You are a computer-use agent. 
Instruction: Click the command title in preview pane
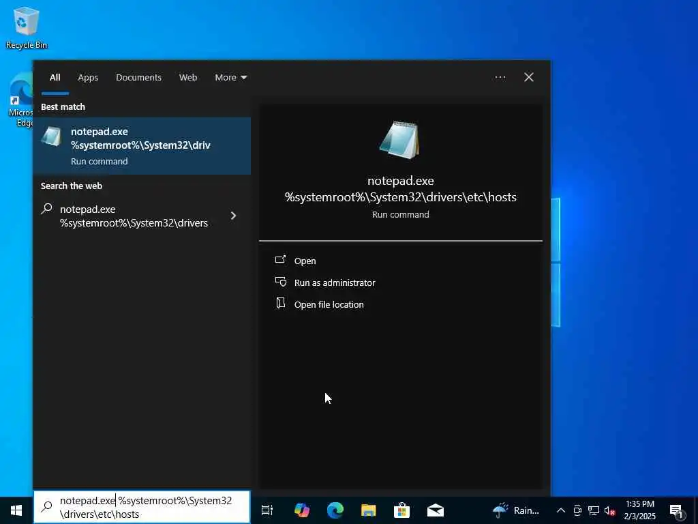401,189
